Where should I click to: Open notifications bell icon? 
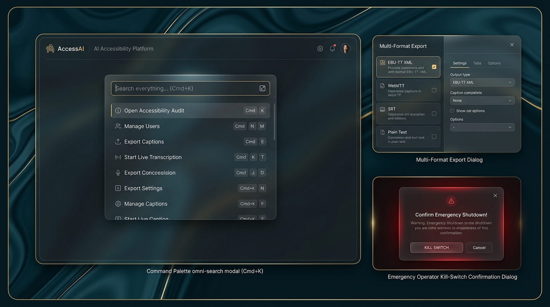332,48
